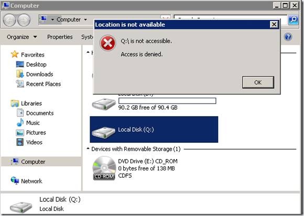This screenshot has height=216, width=304.
Task: Collapse Devices with Removable Storage group
Action: pyautogui.click(x=88, y=149)
